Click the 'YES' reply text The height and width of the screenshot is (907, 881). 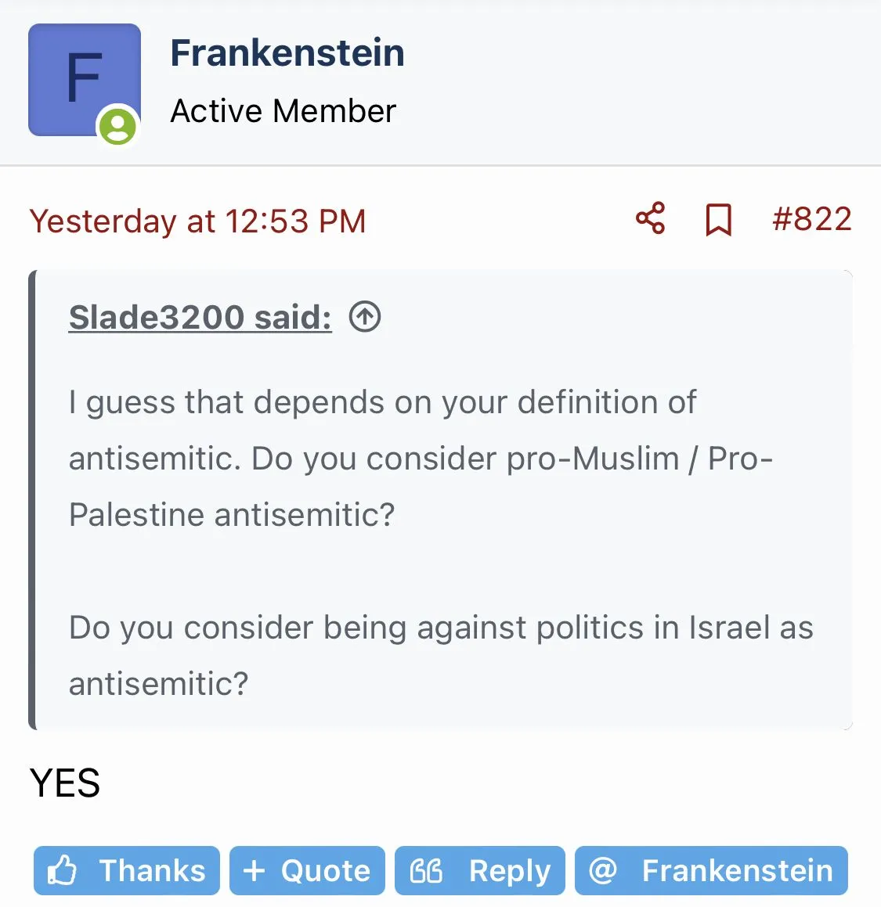[x=65, y=783]
